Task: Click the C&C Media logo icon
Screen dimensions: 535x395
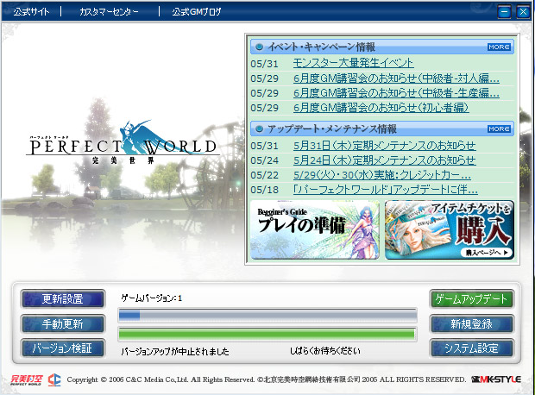Action: tap(54, 379)
